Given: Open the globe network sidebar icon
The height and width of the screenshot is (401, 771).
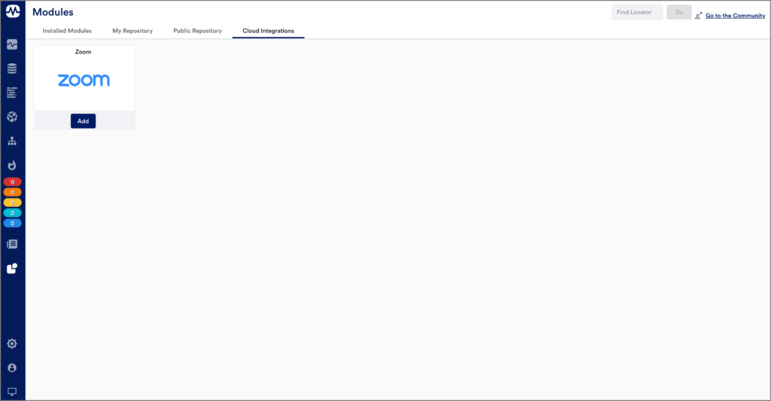Looking at the screenshot, I should pyautogui.click(x=12, y=117).
